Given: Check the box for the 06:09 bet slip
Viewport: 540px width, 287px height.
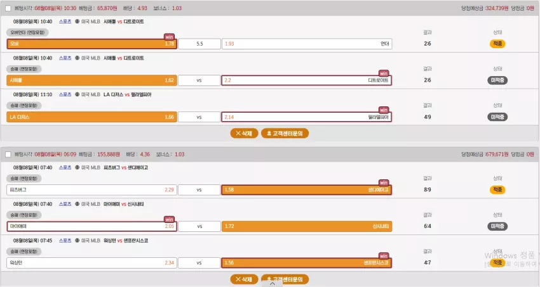Looking at the screenshot, I should pyautogui.click(x=8, y=155).
